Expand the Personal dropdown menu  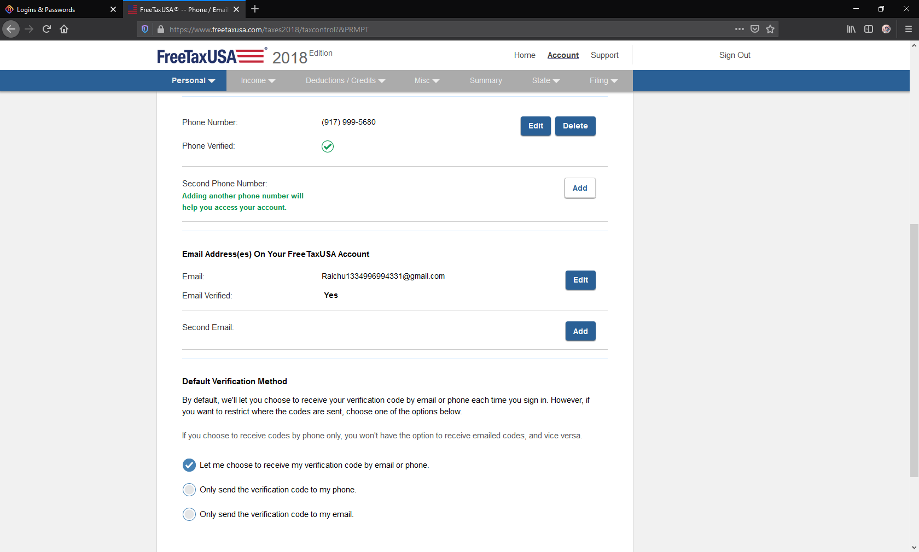(x=193, y=80)
